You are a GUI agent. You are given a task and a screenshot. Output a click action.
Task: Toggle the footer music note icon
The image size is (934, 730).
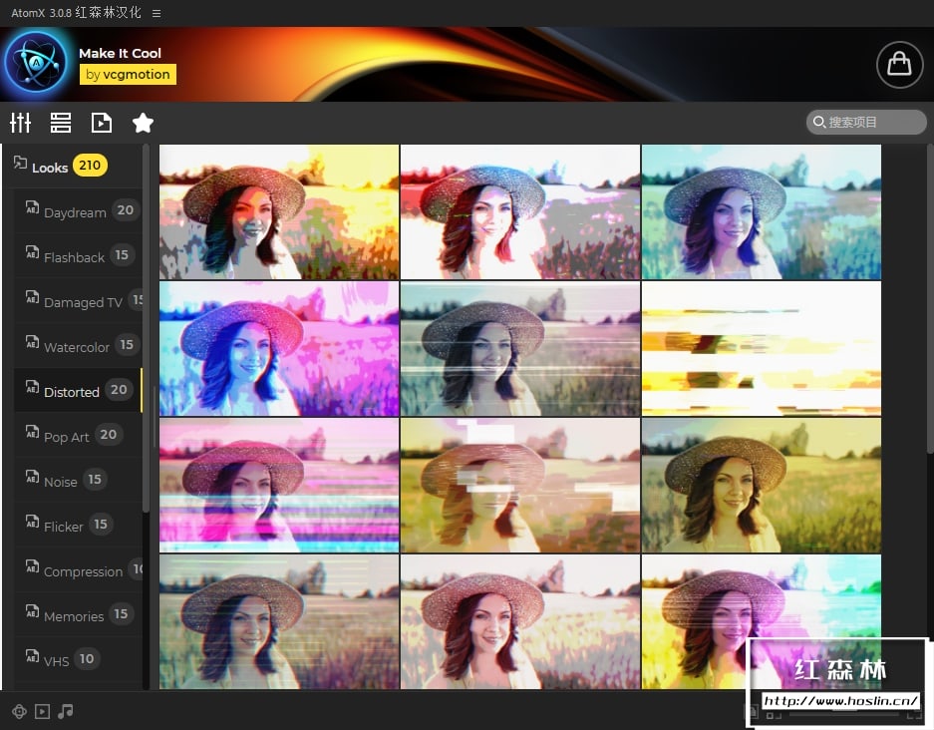[x=66, y=711]
